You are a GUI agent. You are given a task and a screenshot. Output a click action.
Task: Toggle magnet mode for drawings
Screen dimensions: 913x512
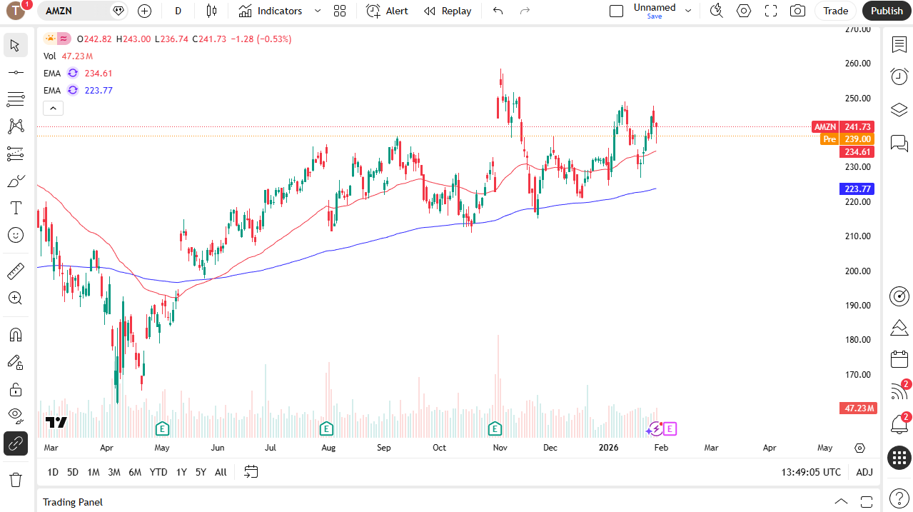click(15, 335)
